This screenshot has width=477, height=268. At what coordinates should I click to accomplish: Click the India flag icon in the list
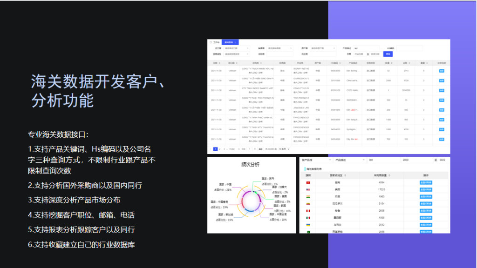(x=308, y=196)
